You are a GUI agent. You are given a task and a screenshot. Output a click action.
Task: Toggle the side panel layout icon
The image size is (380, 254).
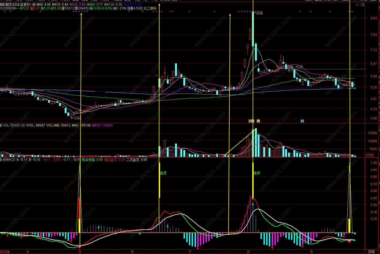362,5
